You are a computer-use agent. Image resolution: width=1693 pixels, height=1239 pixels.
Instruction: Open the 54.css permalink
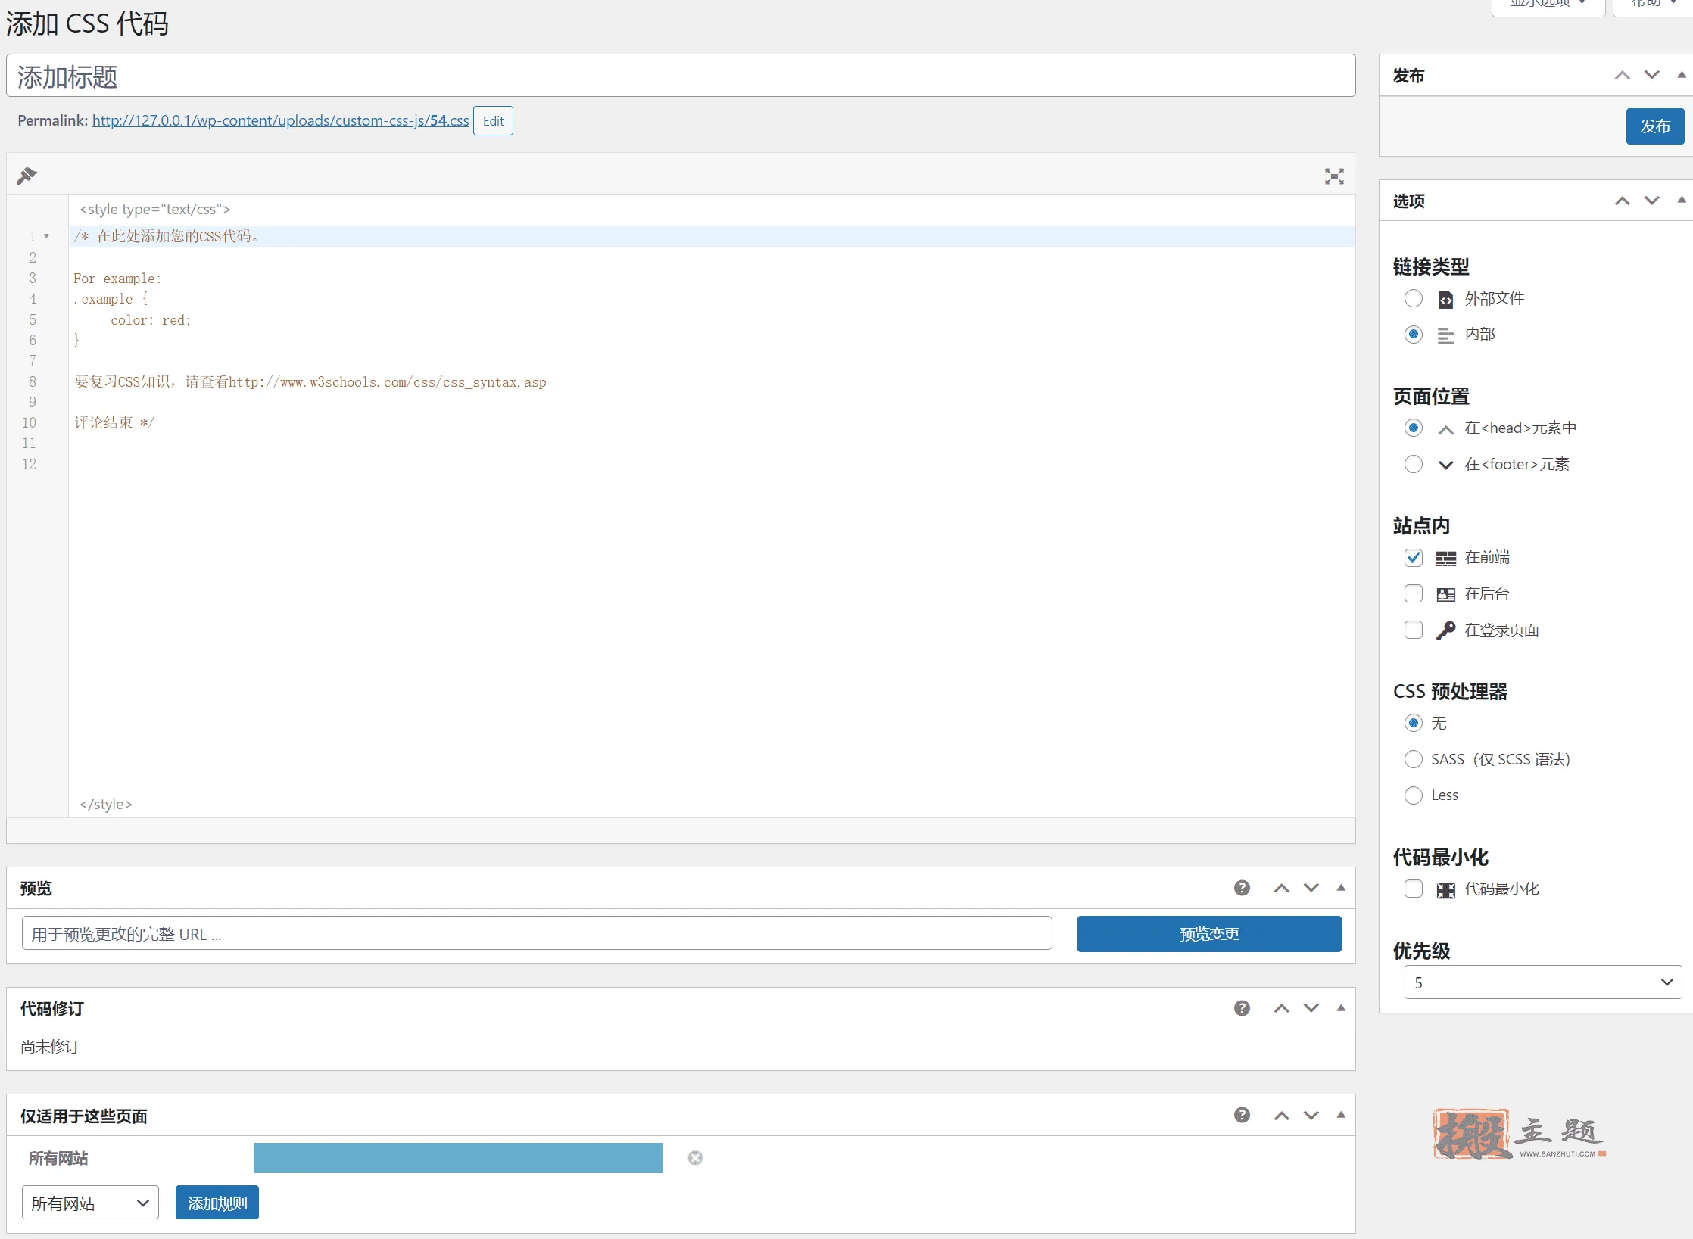point(280,121)
